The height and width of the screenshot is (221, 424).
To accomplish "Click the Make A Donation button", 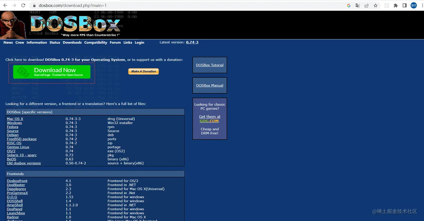I will [144, 72].
